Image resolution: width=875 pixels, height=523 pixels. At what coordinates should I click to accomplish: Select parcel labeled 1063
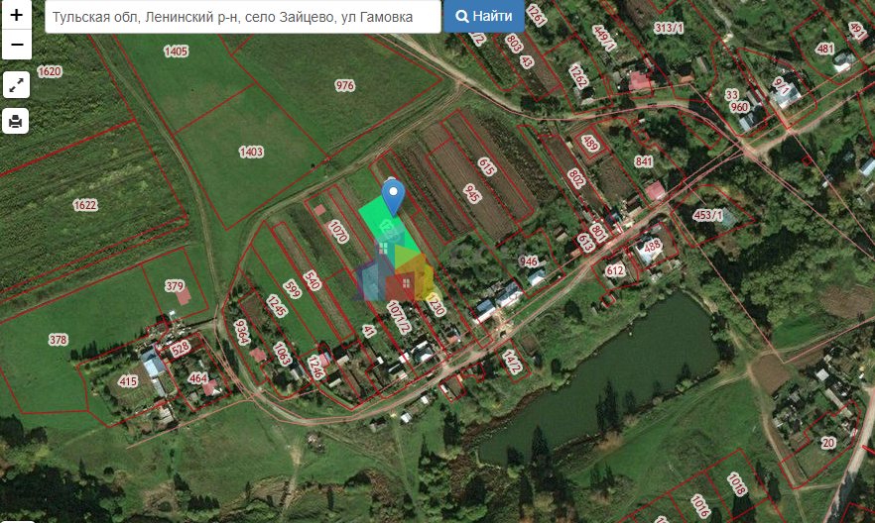tap(283, 355)
